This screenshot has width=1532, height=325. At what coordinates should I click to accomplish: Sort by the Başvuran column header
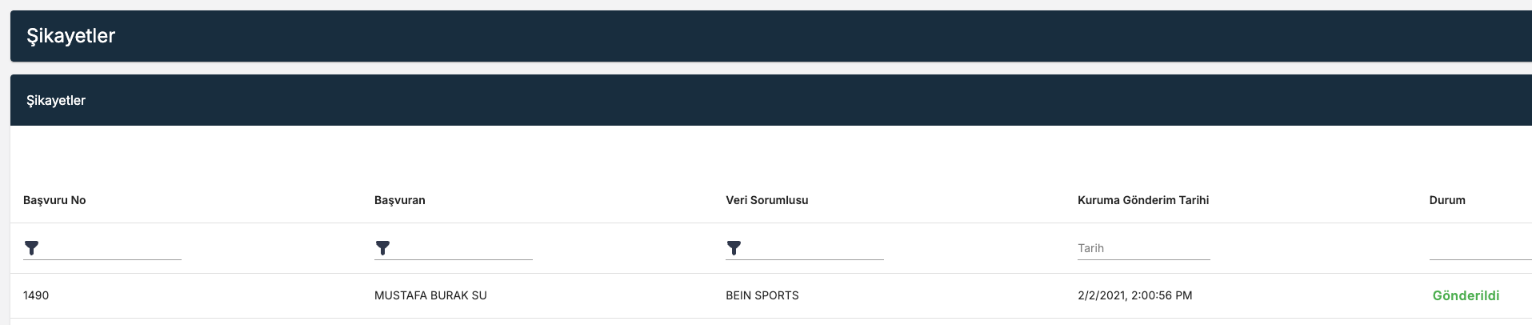[x=399, y=200]
